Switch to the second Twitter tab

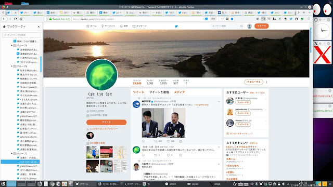click(25, 12)
